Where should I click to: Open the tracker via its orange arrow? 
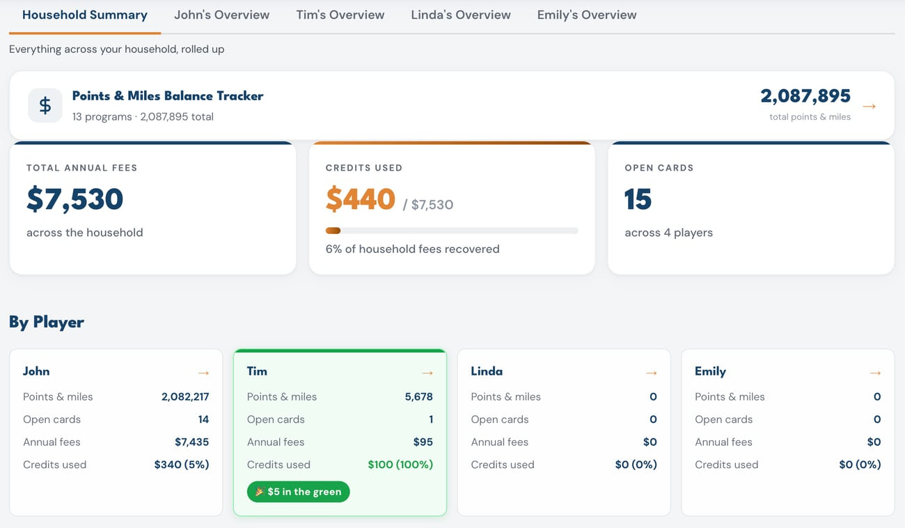[869, 106]
